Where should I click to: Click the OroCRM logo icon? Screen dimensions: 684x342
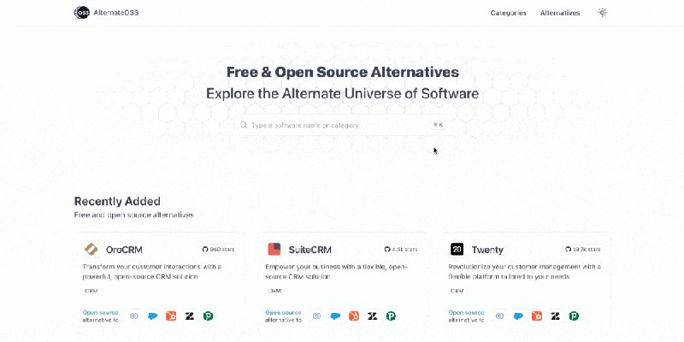coord(91,249)
